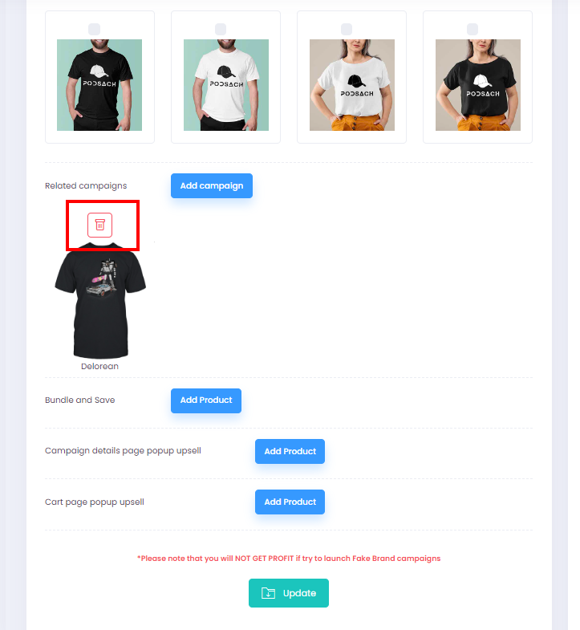Viewport: 580px width, 630px height.
Task: Click the Cart page popup upsell label
Action: coord(95,502)
